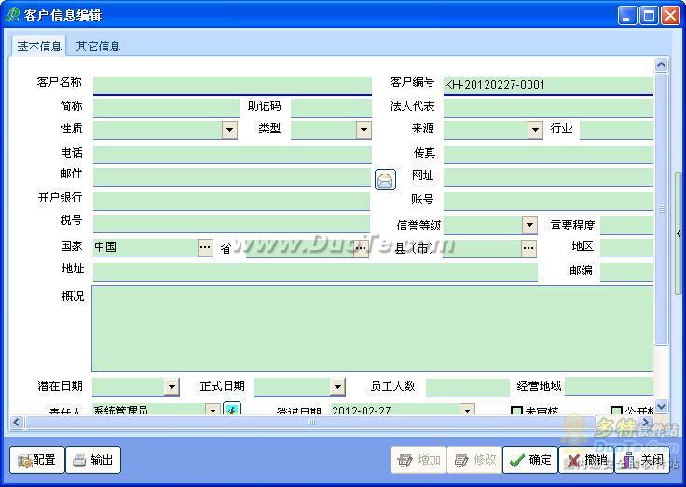The image size is (686, 487).
Task: Click the 省 ellipsis lookup button
Action: pos(362,247)
